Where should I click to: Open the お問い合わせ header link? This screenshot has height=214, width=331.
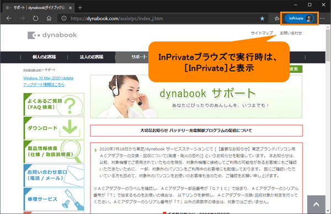click(x=291, y=33)
